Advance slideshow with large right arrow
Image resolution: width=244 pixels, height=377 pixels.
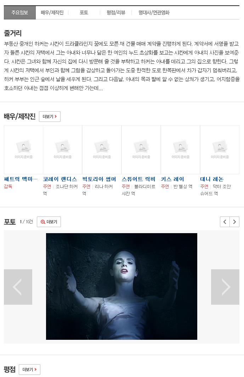tap(225, 287)
